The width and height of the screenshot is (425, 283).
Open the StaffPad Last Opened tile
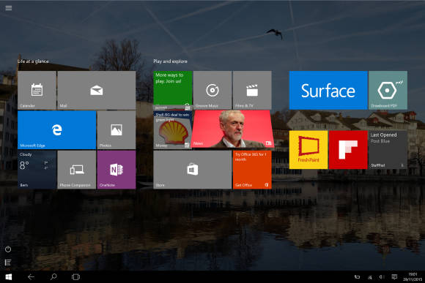coord(388,150)
